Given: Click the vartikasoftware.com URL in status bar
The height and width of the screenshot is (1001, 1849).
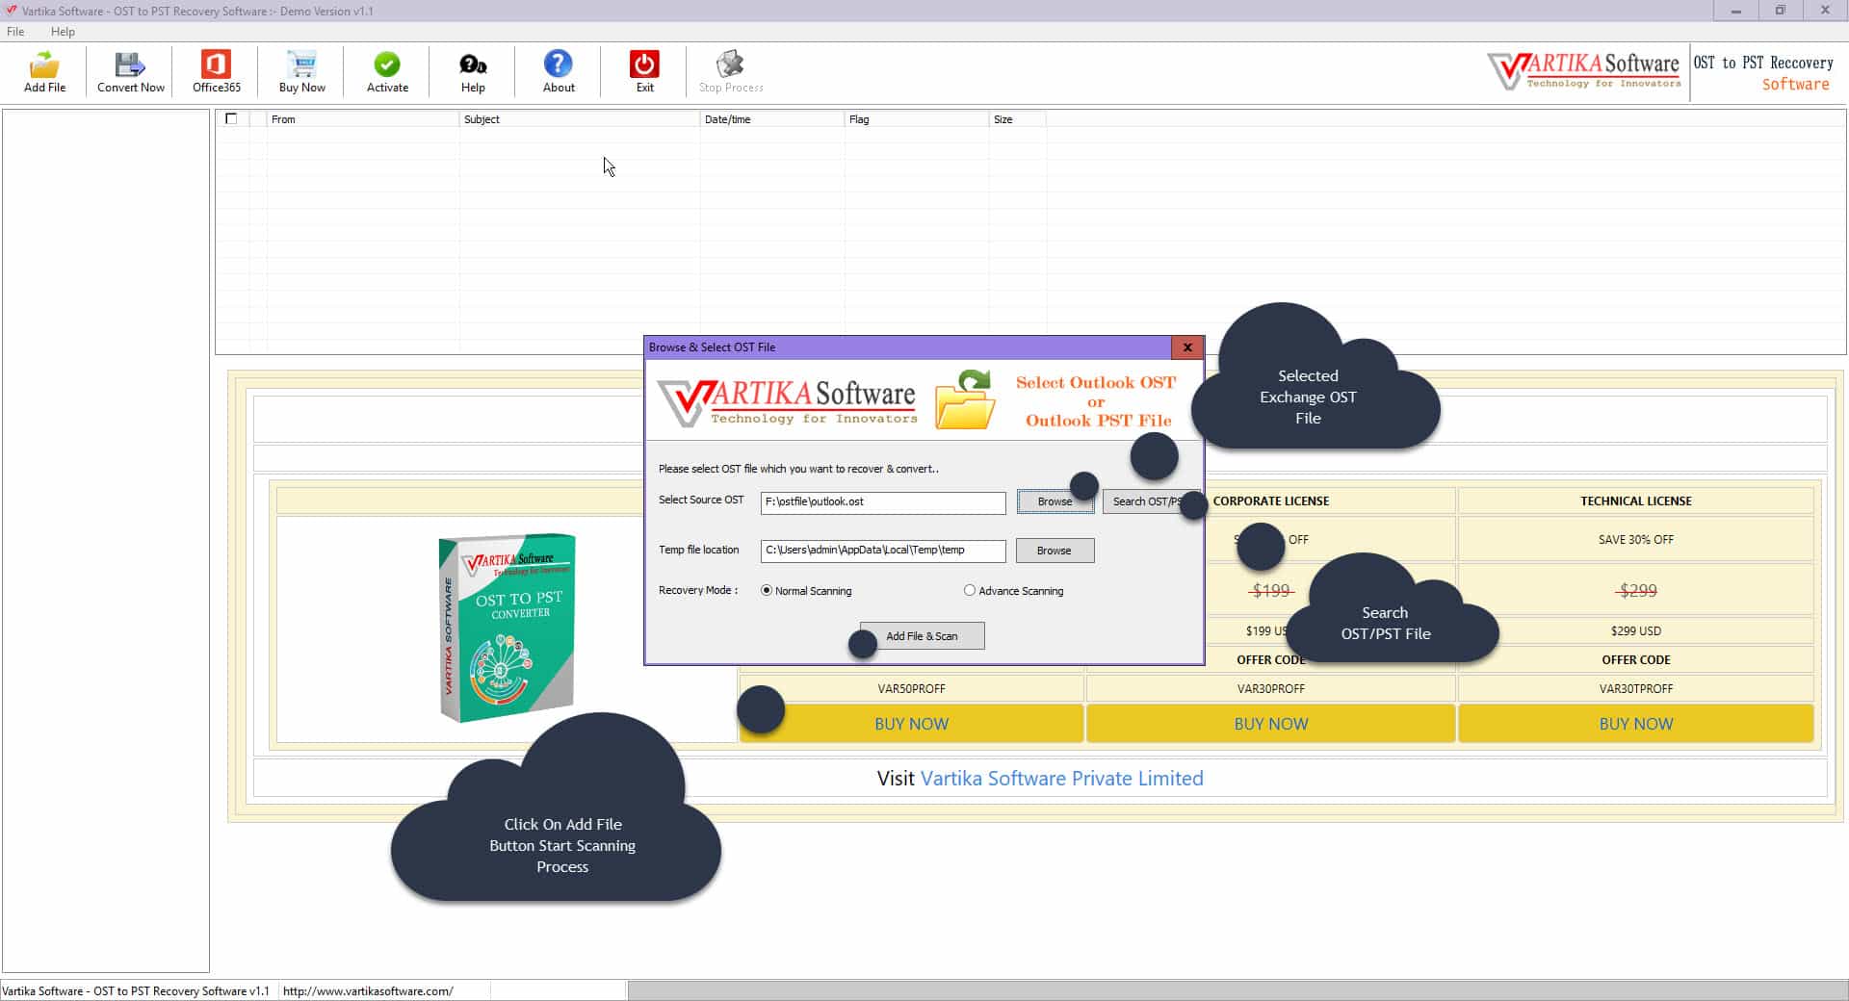Looking at the screenshot, I should [368, 990].
